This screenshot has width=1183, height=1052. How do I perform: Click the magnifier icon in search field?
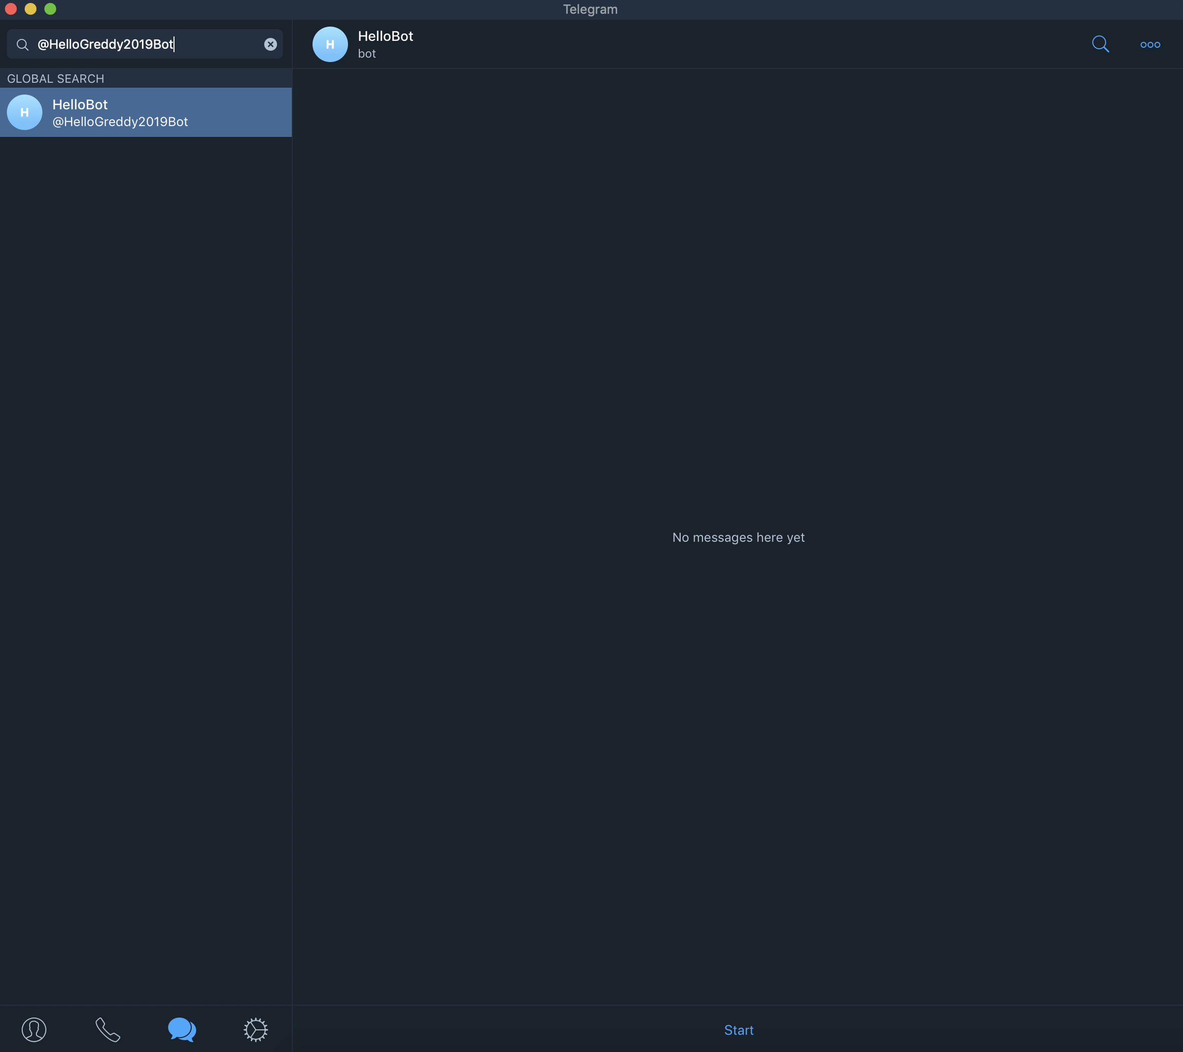pyautogui.click(x=23, y=44)
